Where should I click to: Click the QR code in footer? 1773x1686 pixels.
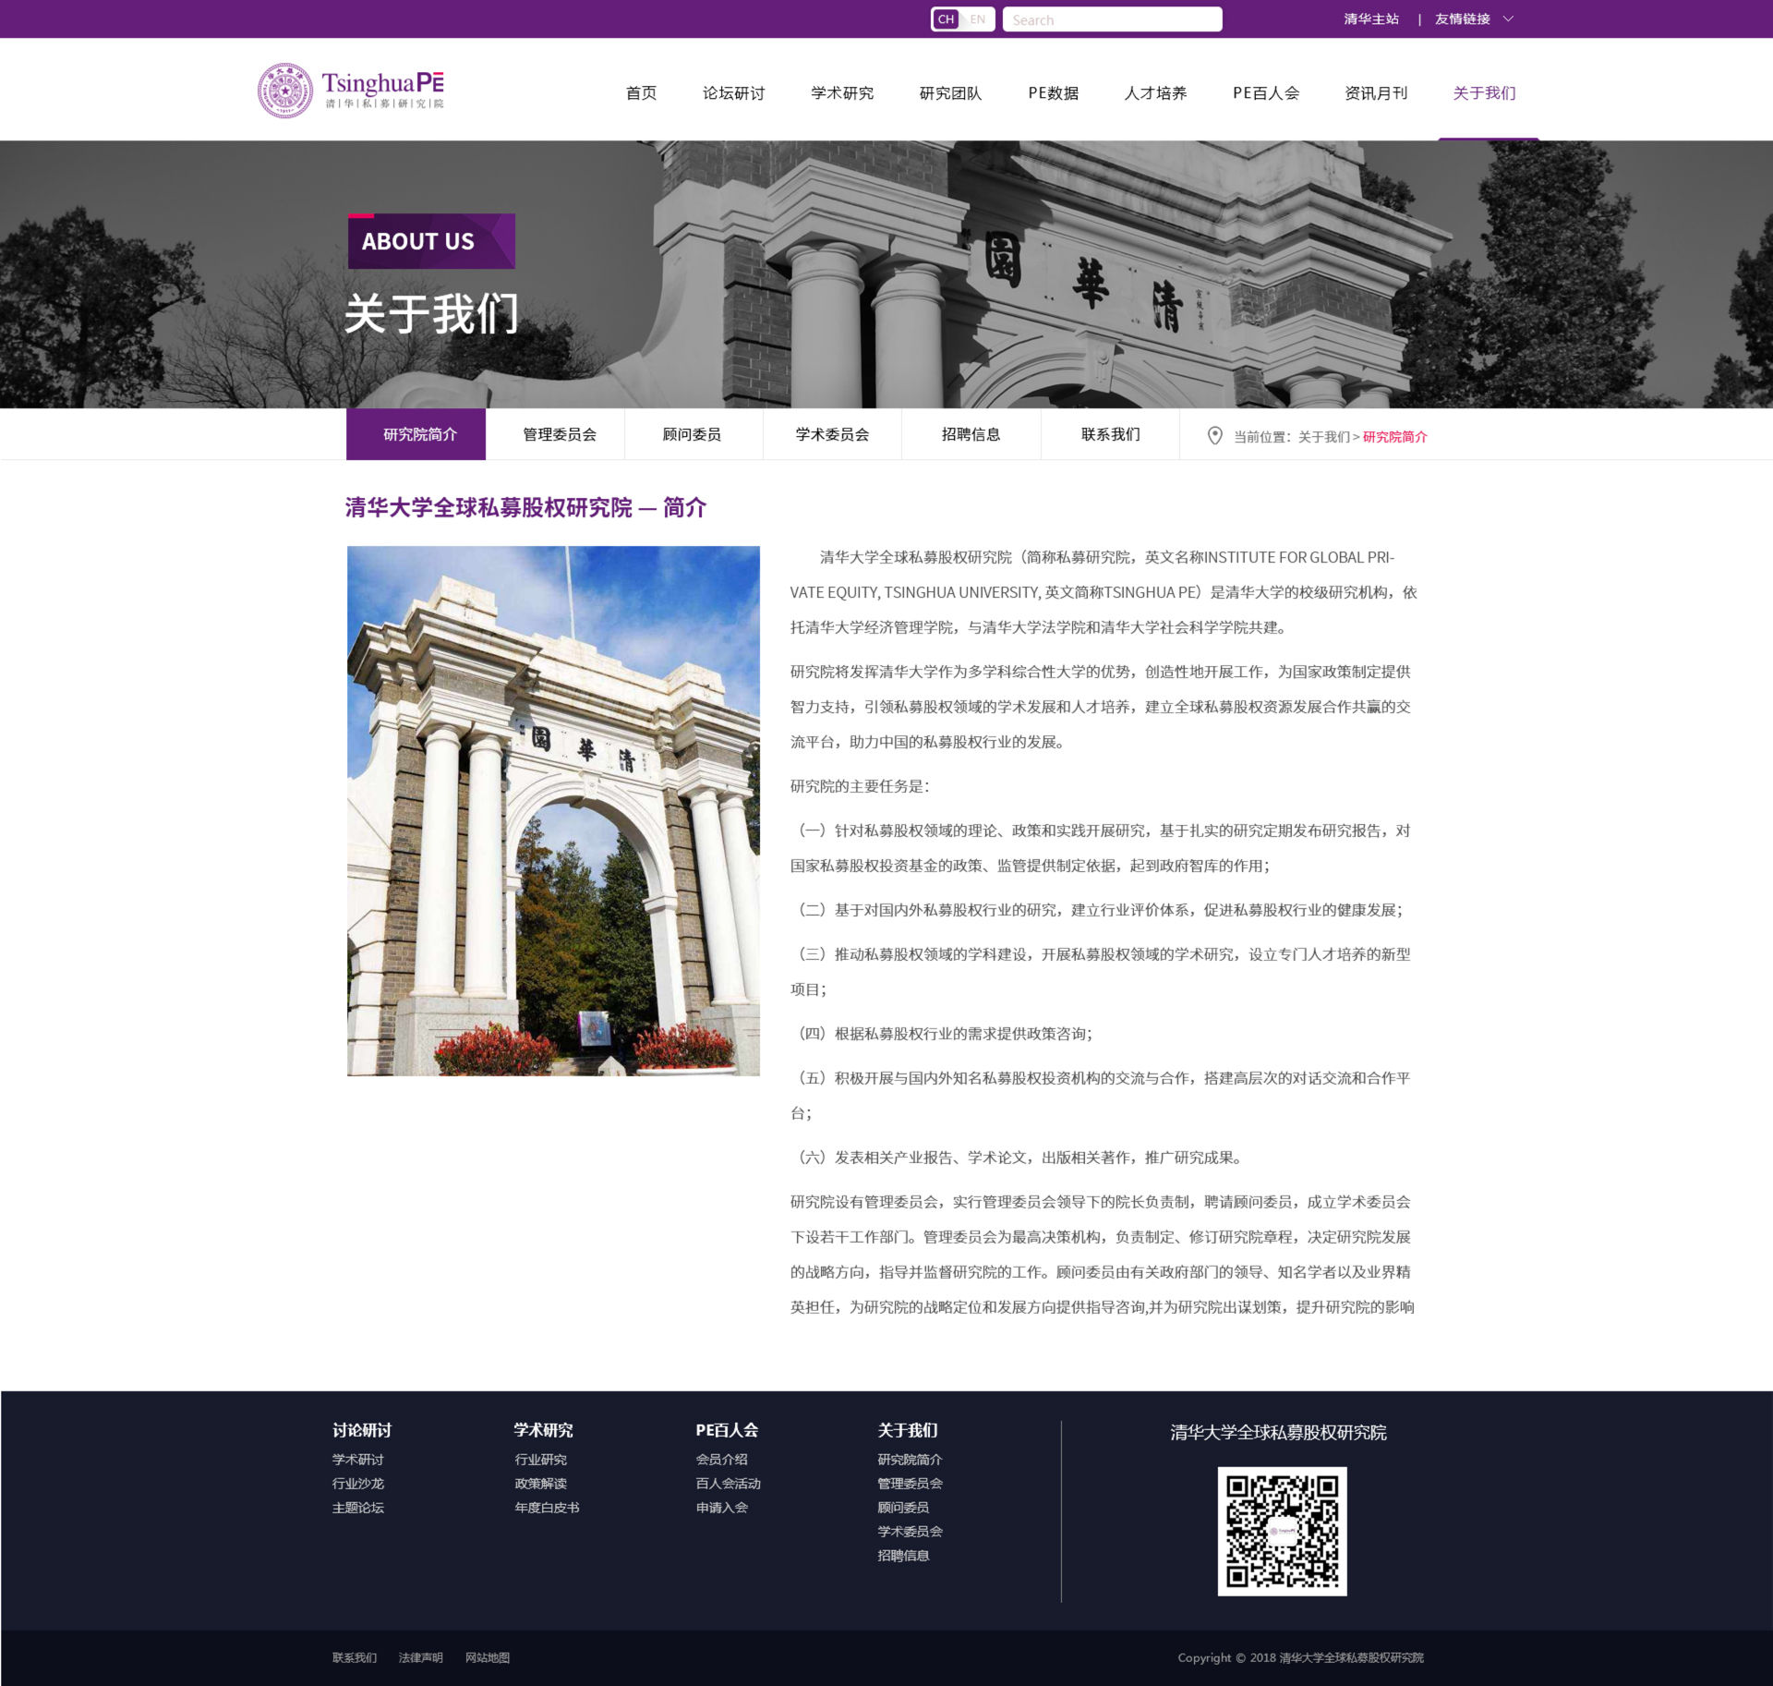1282,1531
